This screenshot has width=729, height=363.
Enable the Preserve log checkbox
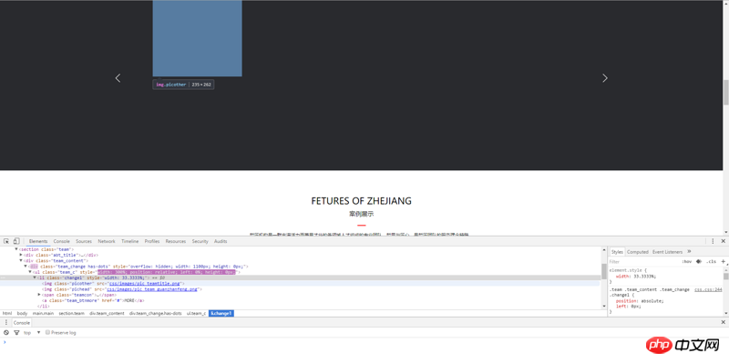pyautogui.click(x=47, y=332)
